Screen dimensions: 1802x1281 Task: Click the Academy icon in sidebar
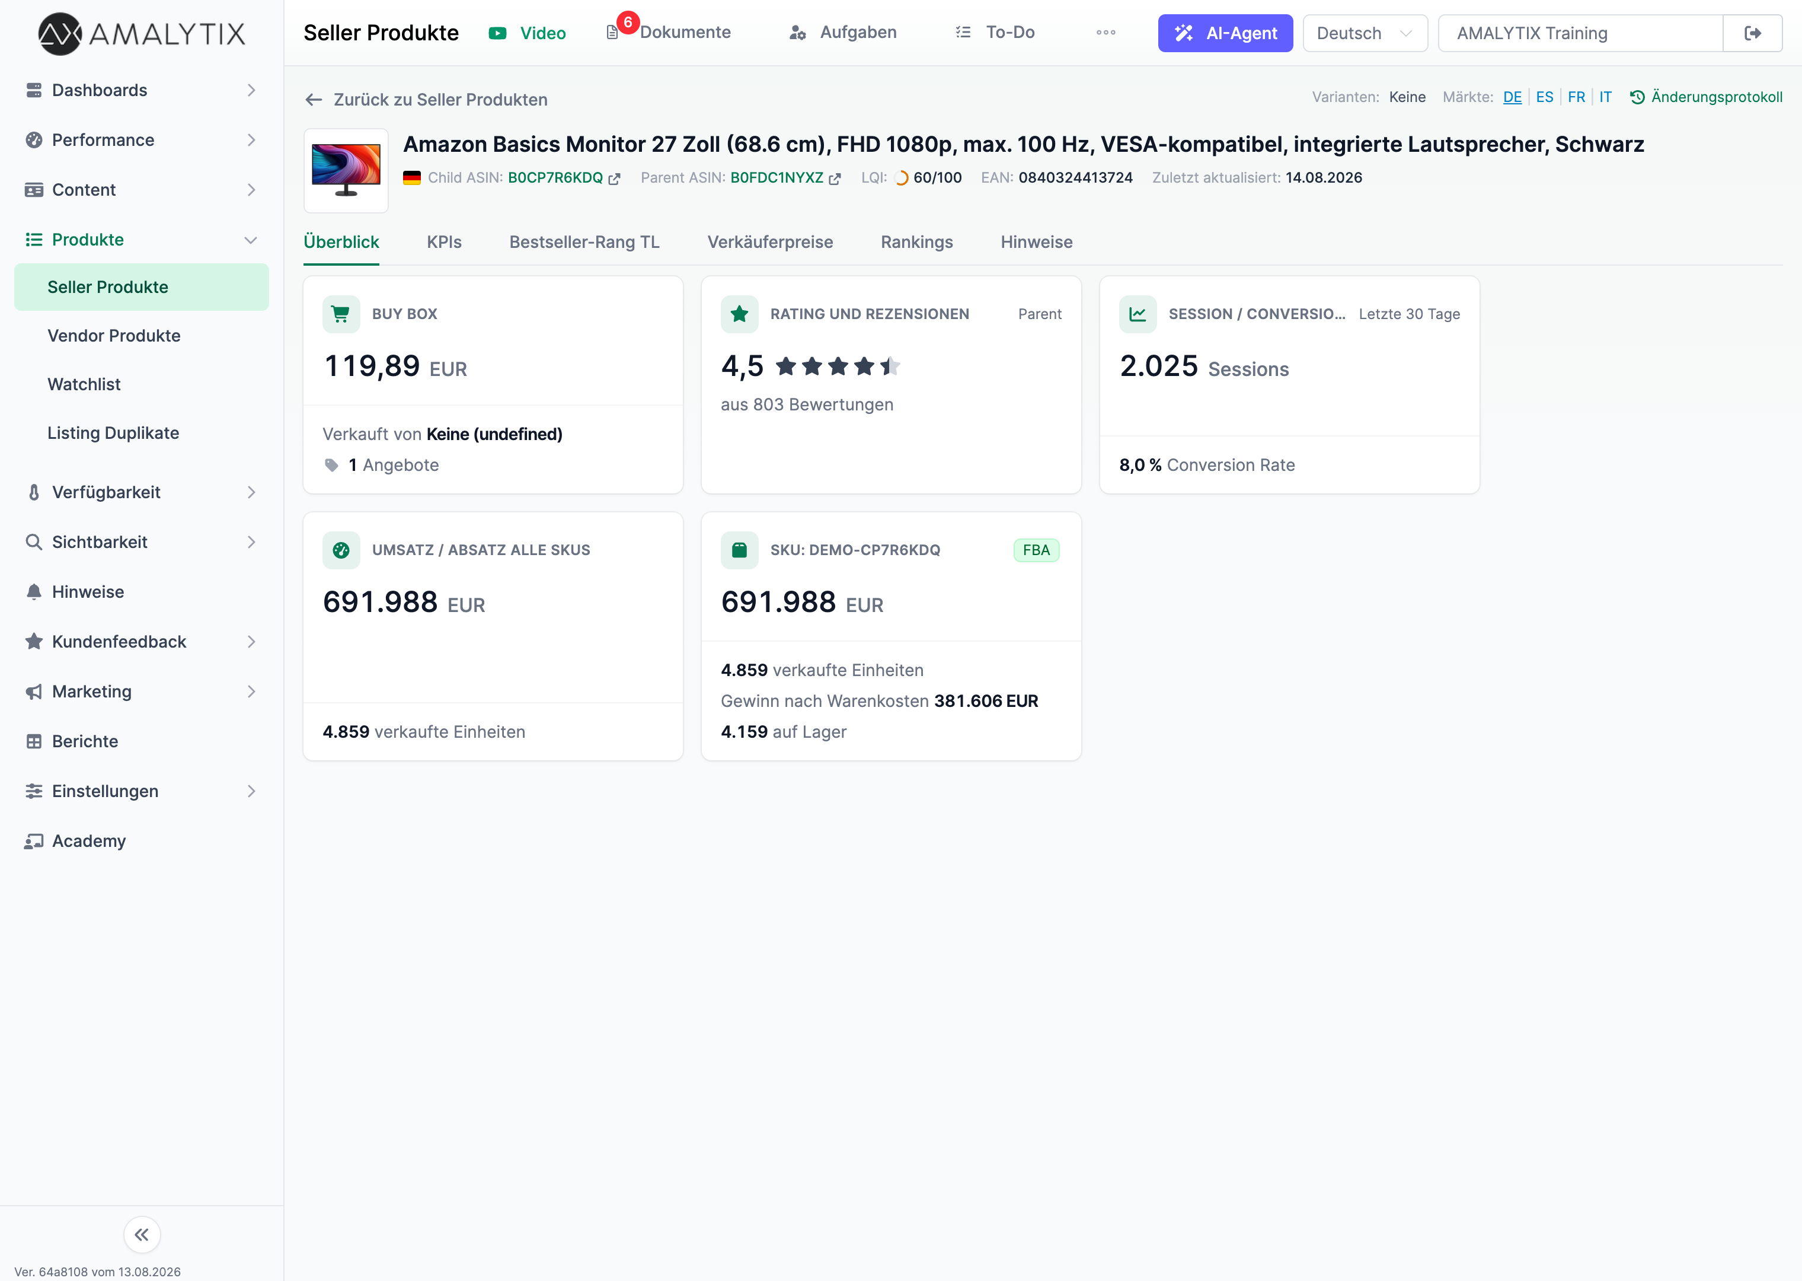[x=34, y=841]
